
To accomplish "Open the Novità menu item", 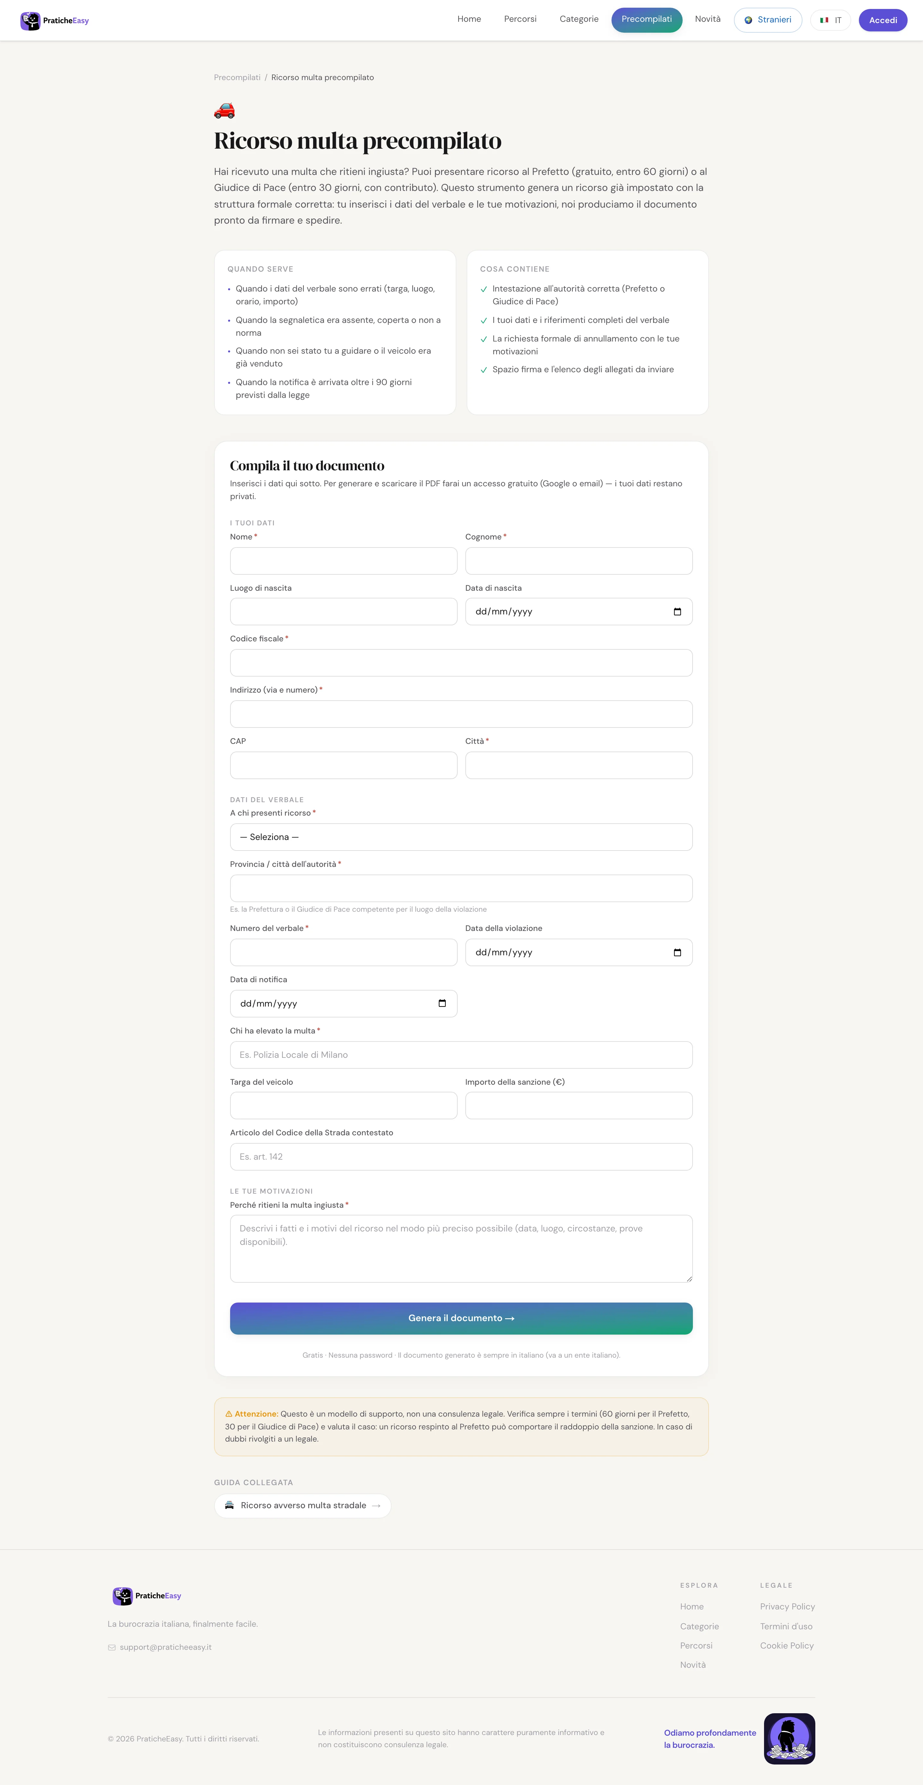I will (707, 20).
